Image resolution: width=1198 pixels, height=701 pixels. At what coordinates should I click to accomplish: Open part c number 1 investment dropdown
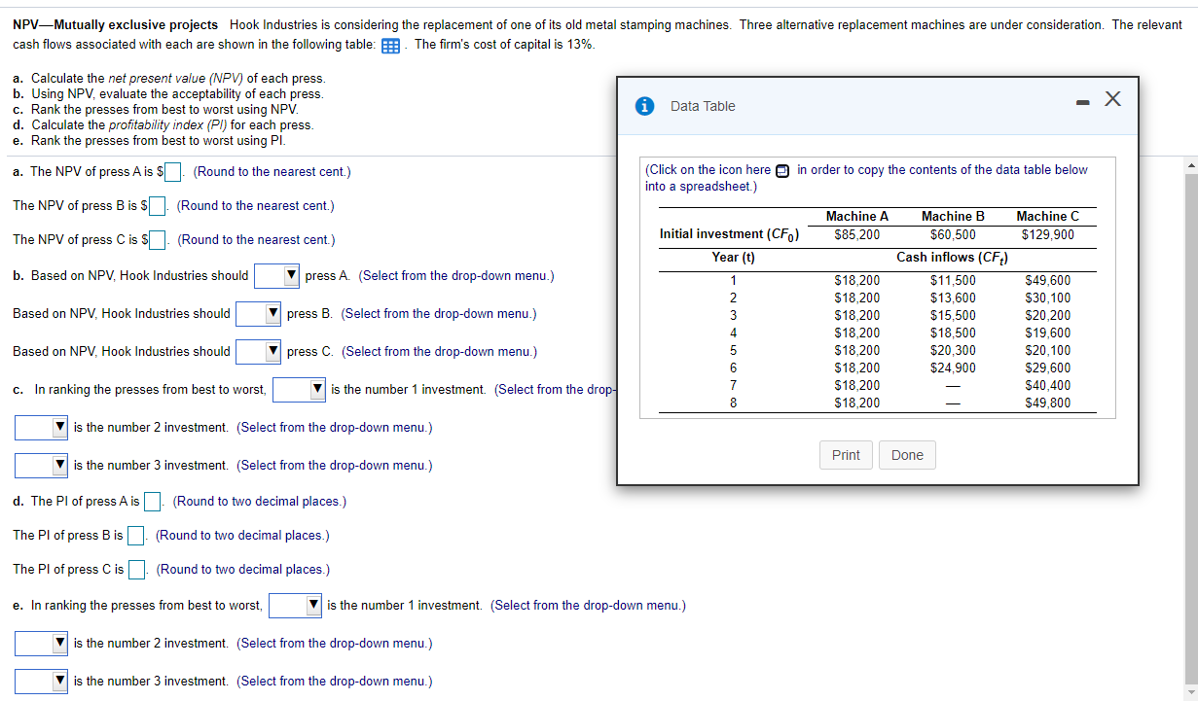tap(300, 390)
